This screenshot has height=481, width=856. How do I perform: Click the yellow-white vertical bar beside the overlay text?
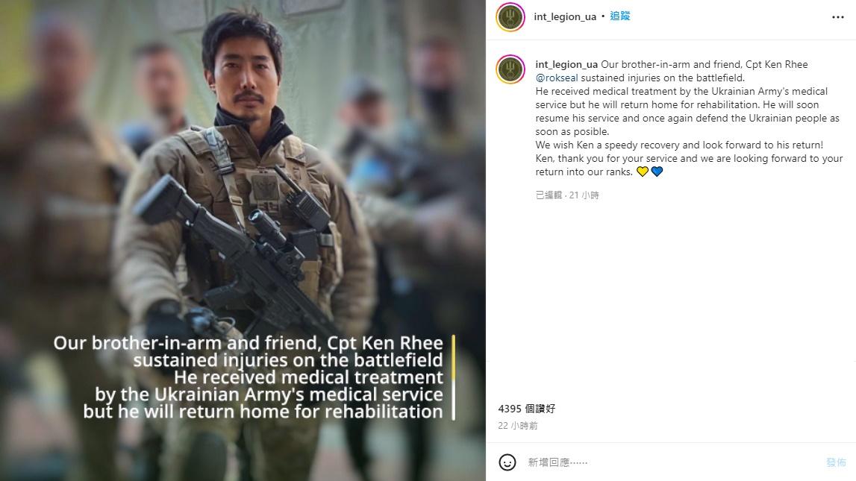pyautogui.click(x=453, y=377)
